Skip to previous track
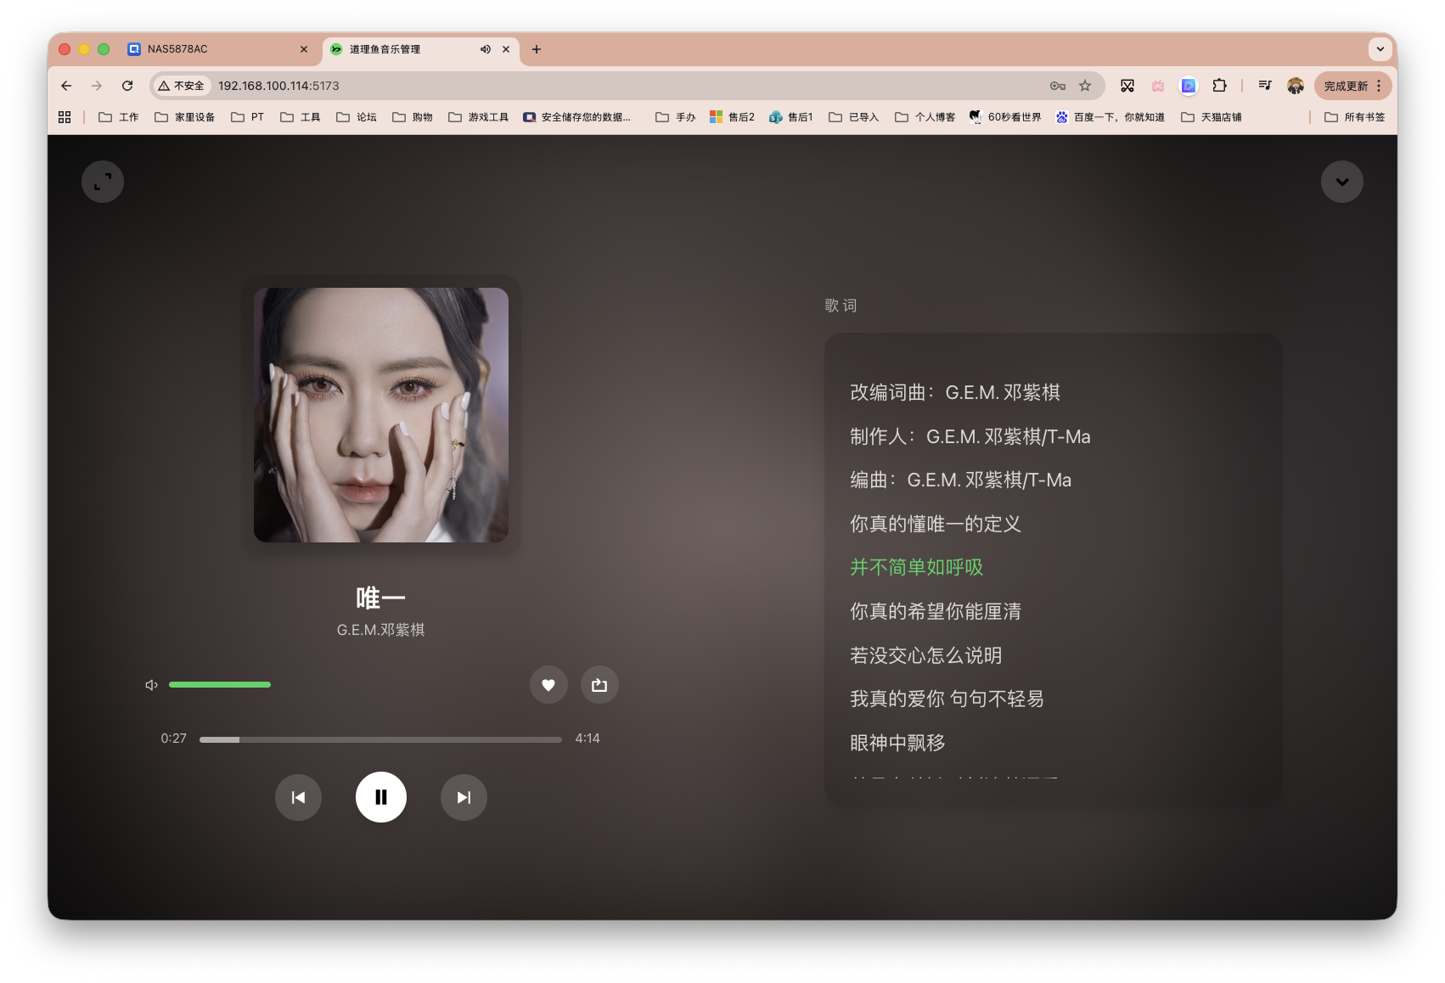This screenshot has width=1445, height=983. click(x=298, y=797)
